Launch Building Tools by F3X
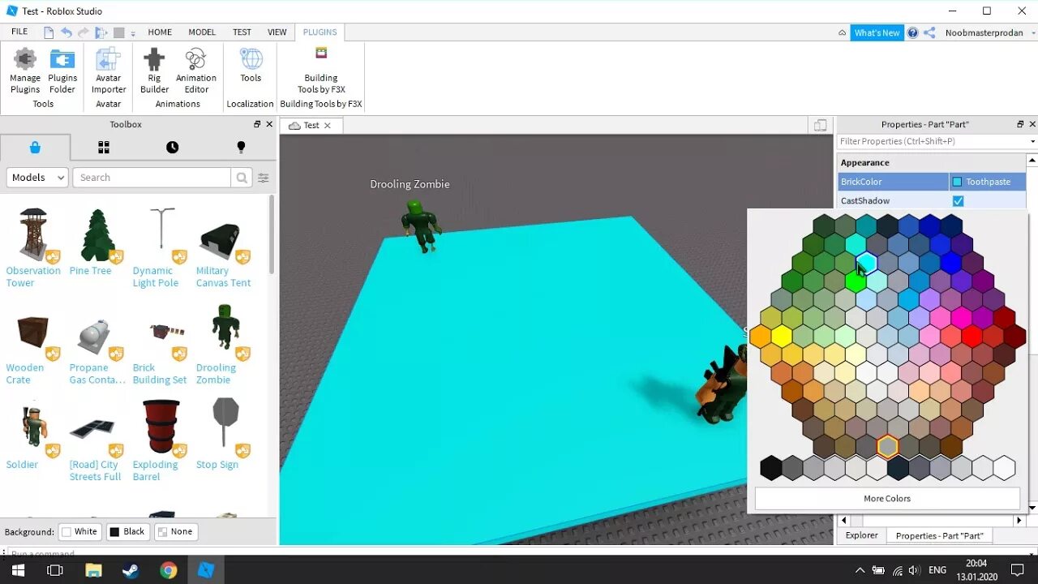 (321, 71)
